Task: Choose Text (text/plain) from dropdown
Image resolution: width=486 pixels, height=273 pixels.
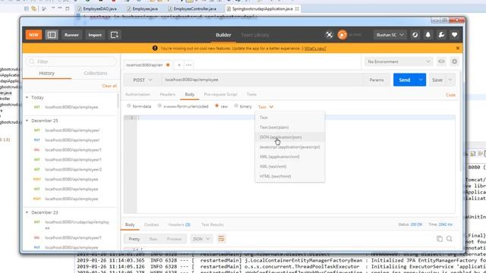Action: coord(290,127)
